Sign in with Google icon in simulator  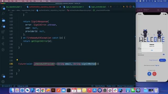[154, 74]
